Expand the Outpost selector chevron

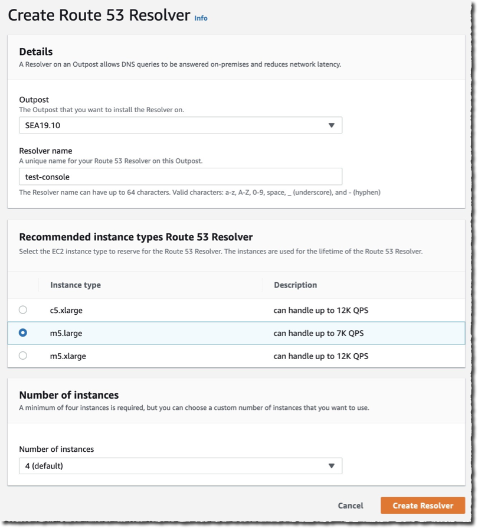click(333, 125)
